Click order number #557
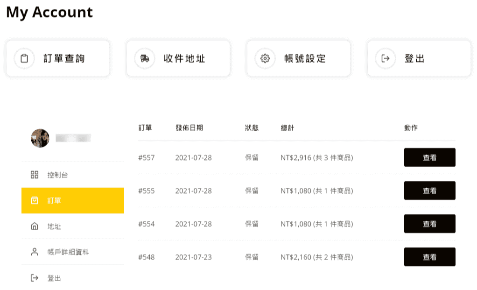477x290 pixels. tap(147, 158)
